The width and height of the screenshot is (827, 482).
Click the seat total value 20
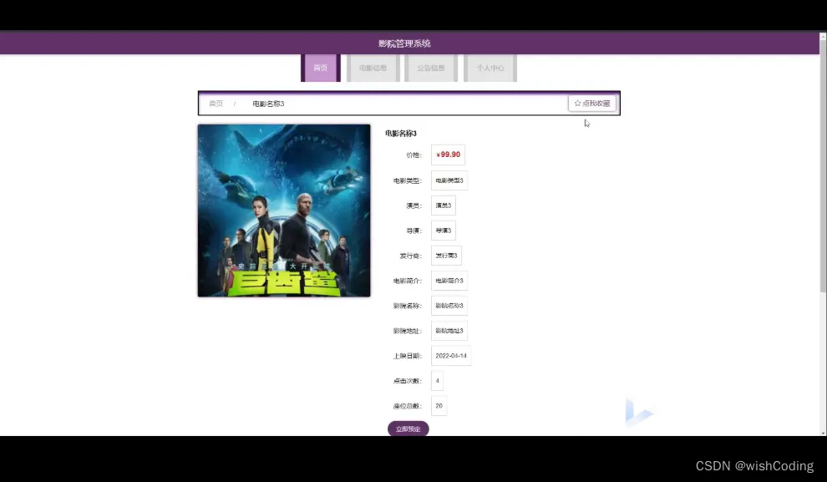click(439, 405)
